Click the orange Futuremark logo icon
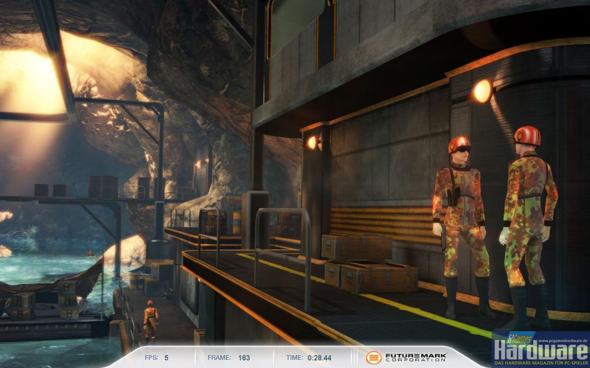 pos(373,357)
